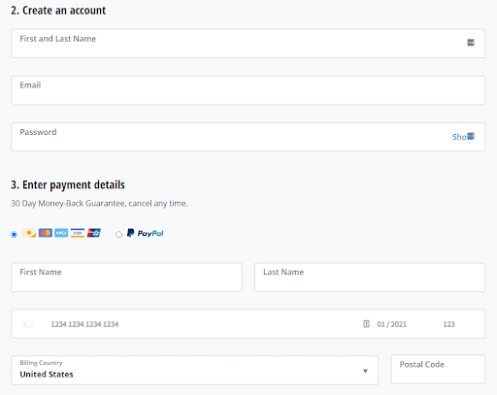Viewport: 497px width, 395px height.
Task: Click the CVC 123 placeholder field
Action: 448,324
